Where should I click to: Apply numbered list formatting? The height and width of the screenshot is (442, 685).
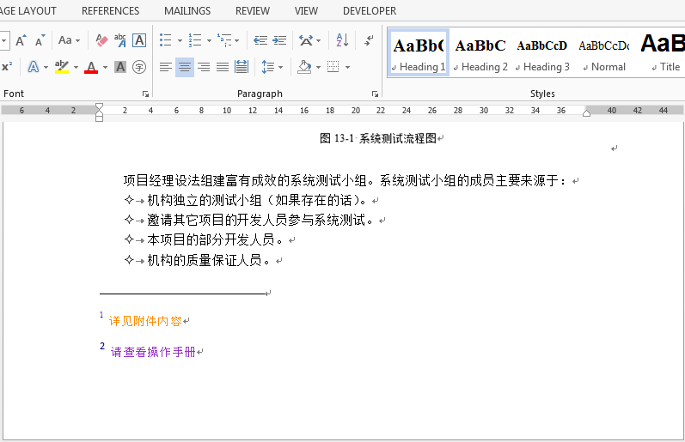pyautogui.click(x=195, y=40)
